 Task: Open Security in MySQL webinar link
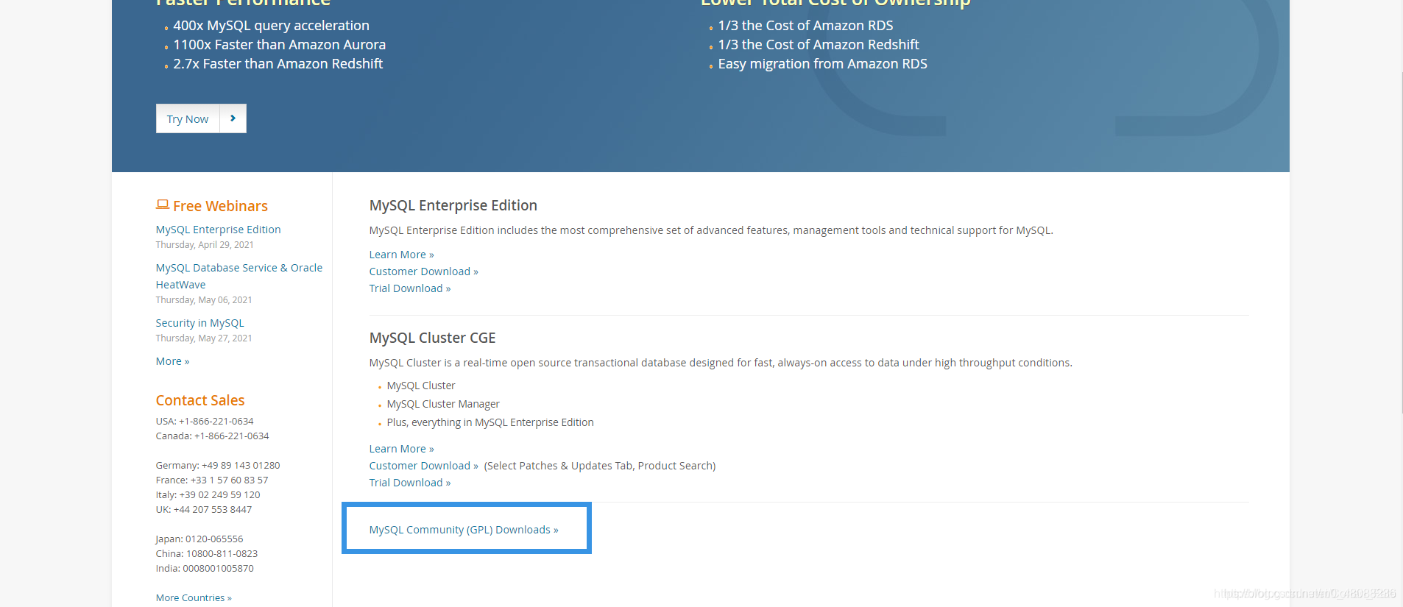pos(199,323)
